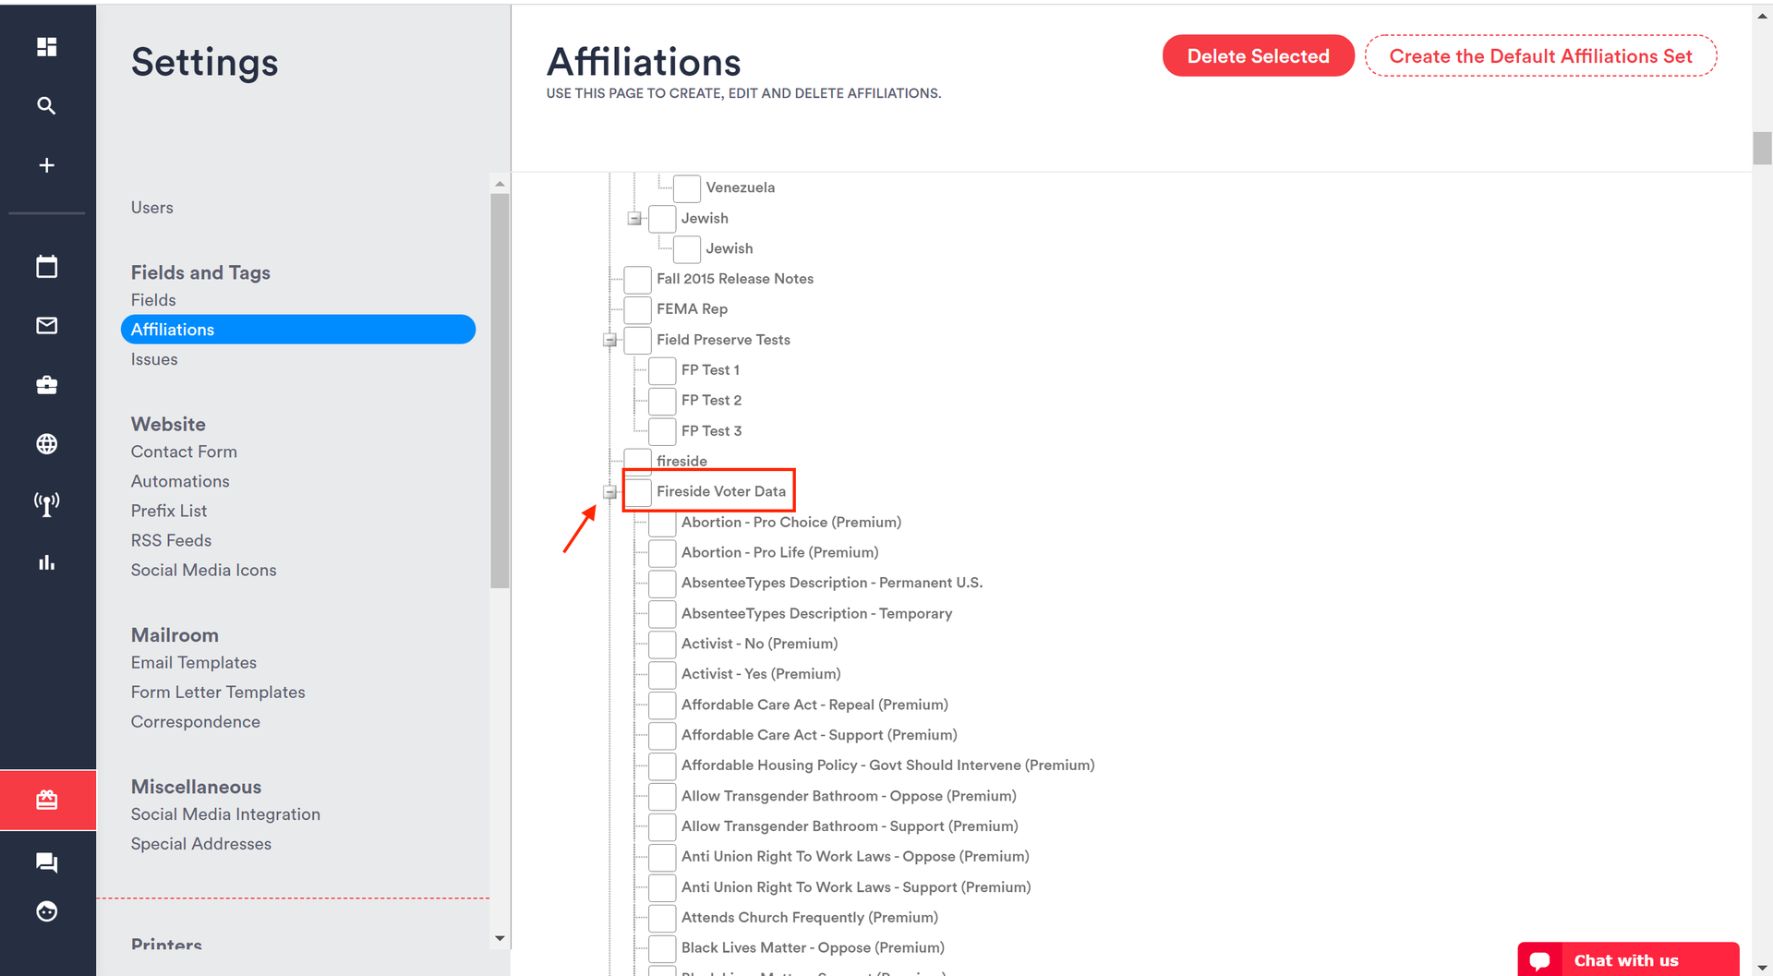Open the globe website icon
The height and width of the screenshot is (976, 1773).
click(46, 444)
